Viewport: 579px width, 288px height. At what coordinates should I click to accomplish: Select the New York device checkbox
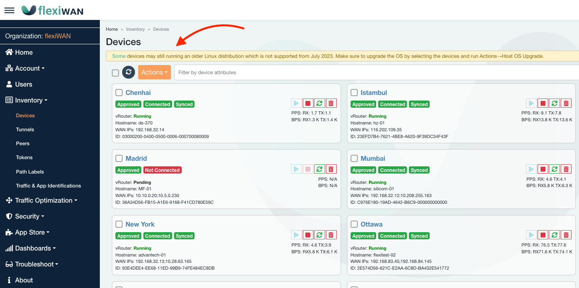[x=119, y=224]
